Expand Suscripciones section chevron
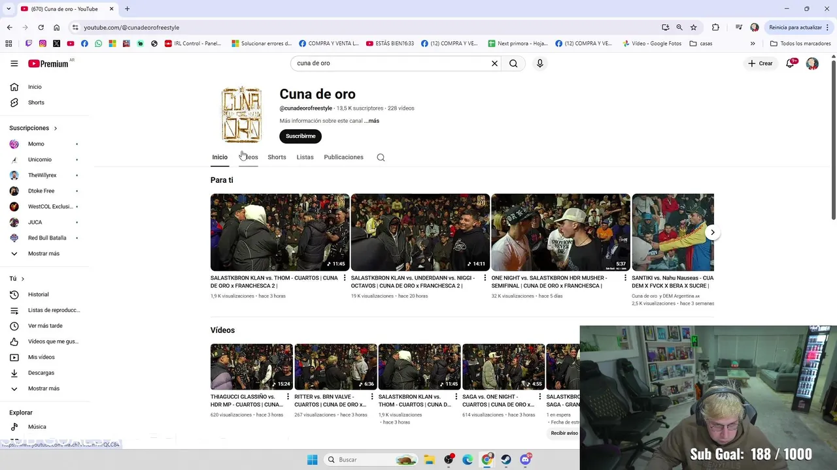This screenshot has width=837, height=470. coord(56,129)
